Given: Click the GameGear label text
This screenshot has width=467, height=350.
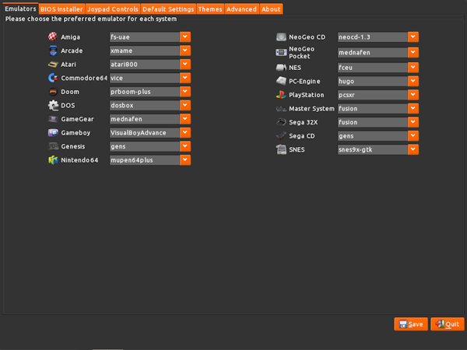Looking at the screenshot, I should [77, 119].
